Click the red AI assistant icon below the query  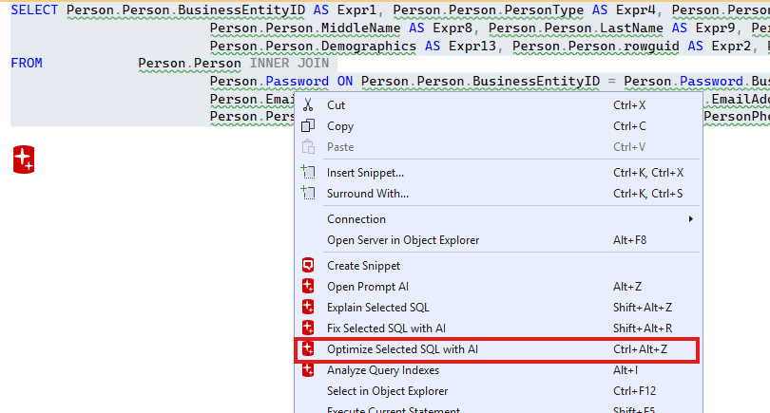24,160
